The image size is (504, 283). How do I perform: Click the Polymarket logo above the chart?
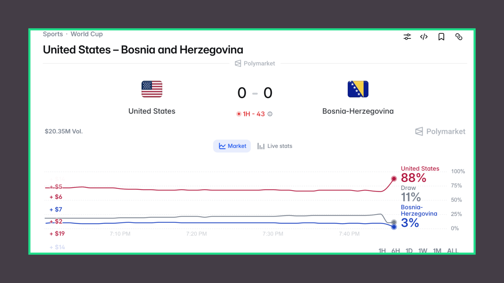click(x=440, y=132)
